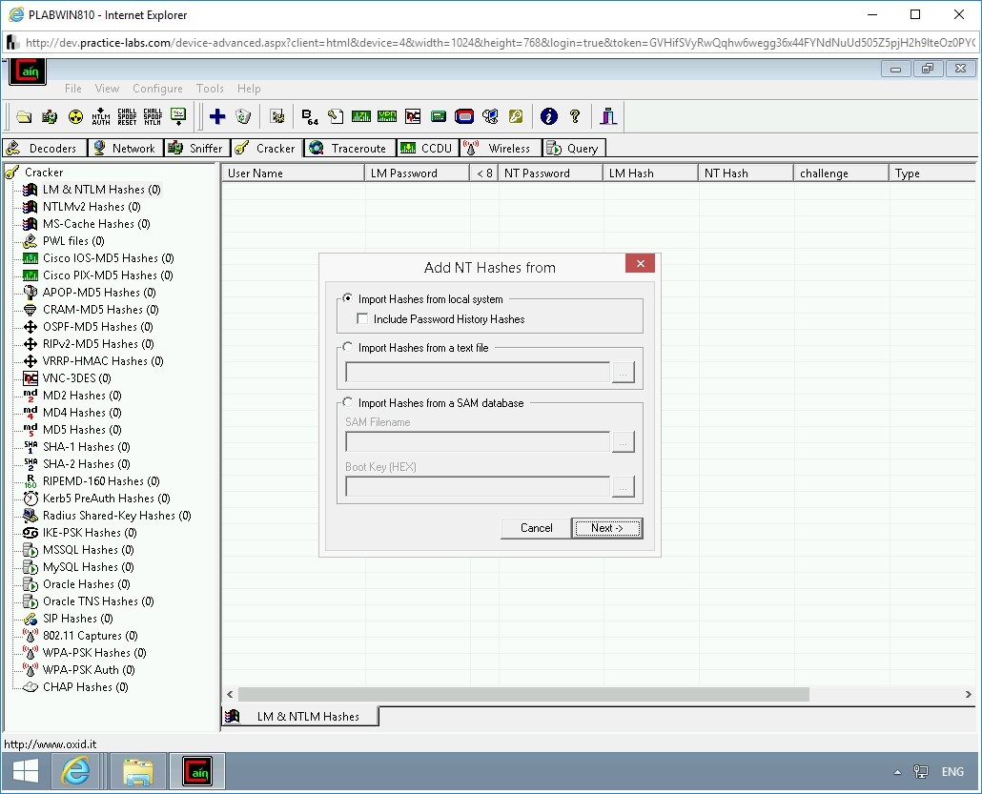Screen dimensions: 982x794
Task: Click the Open file toolbar icon
Action: pos(24,115)
